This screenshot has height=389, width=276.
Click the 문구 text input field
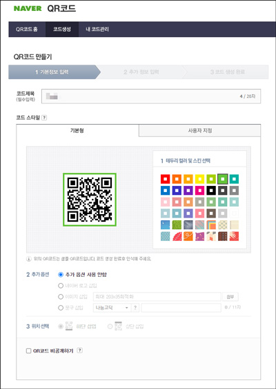coord(181,308)
